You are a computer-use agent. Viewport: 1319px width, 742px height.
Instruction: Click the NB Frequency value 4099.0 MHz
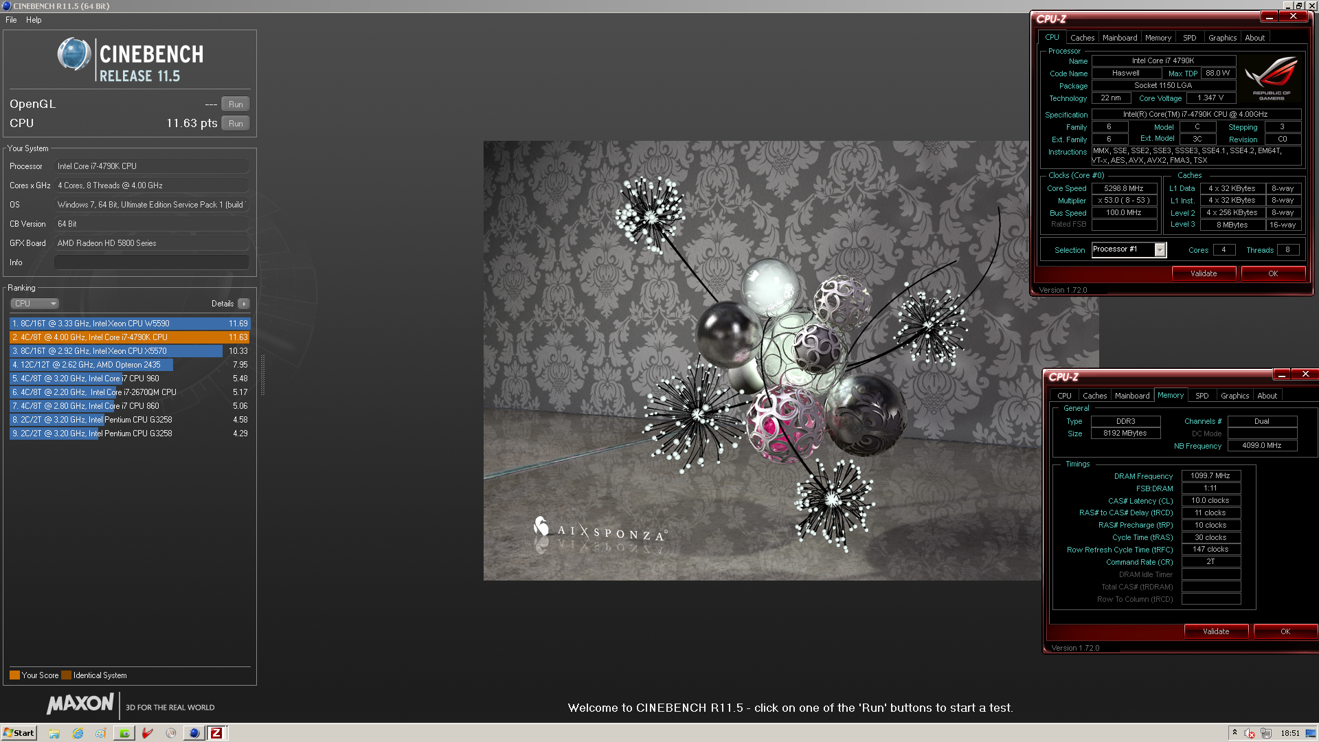click(1262, 445)
